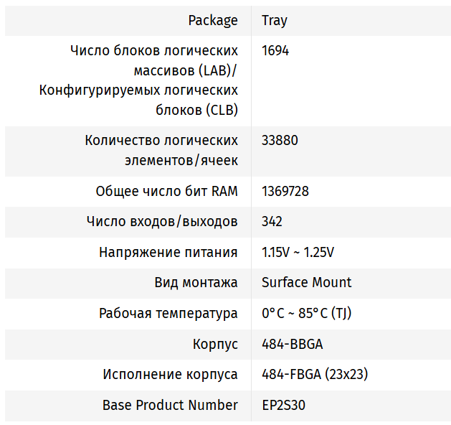The image size is (451, 425).
Task: Click the "Исполнение корпуса" label
Action: (x=170, y=374)
